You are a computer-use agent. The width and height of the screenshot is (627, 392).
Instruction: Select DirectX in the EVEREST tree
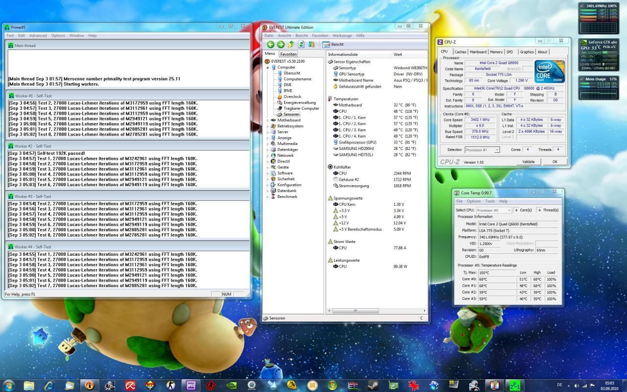tap(284, 161)
